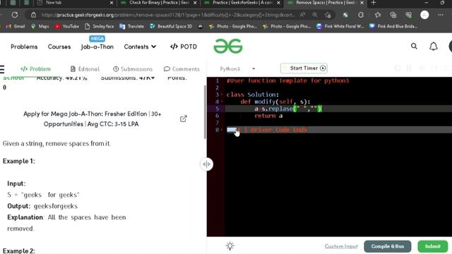452x254 pixels.
Task: Click the zoom magnifier icon in address bar
Action: [x=315, y=15]
